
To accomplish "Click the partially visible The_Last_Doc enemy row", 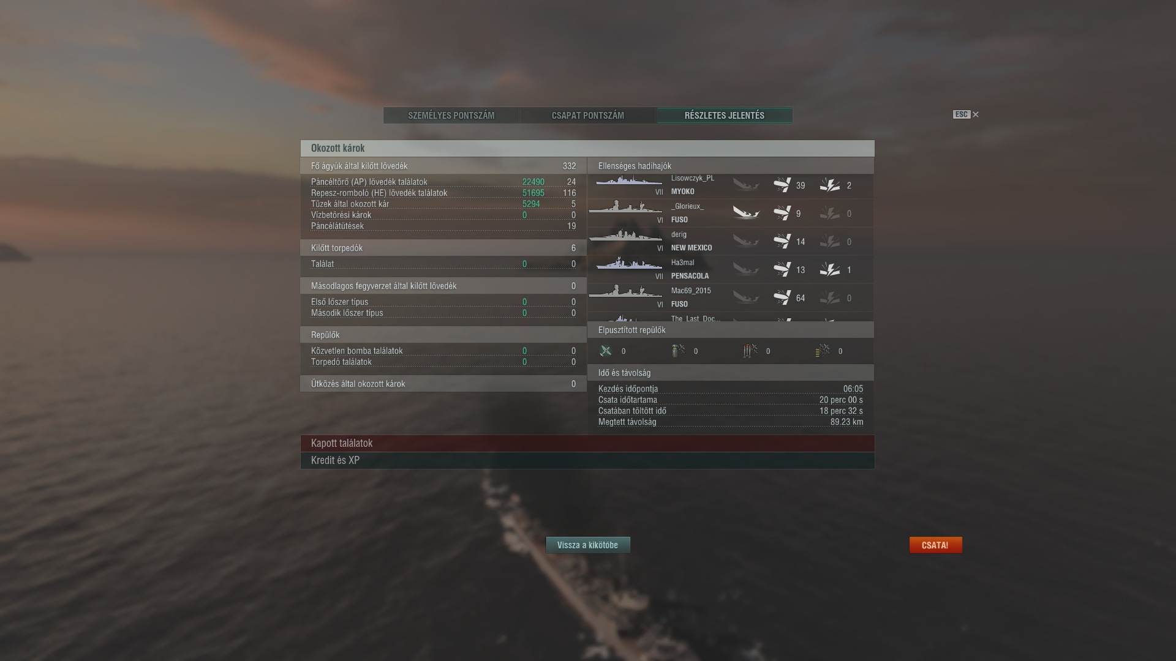I will (x=731, y=318).
